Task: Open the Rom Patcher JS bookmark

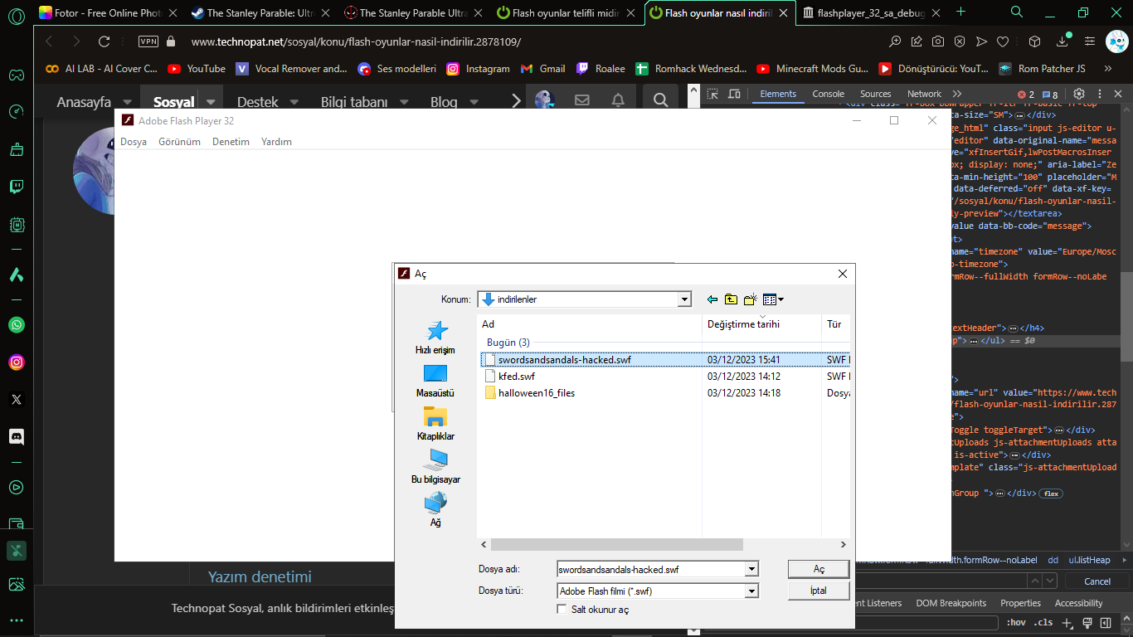Action: click(1042, 69)
